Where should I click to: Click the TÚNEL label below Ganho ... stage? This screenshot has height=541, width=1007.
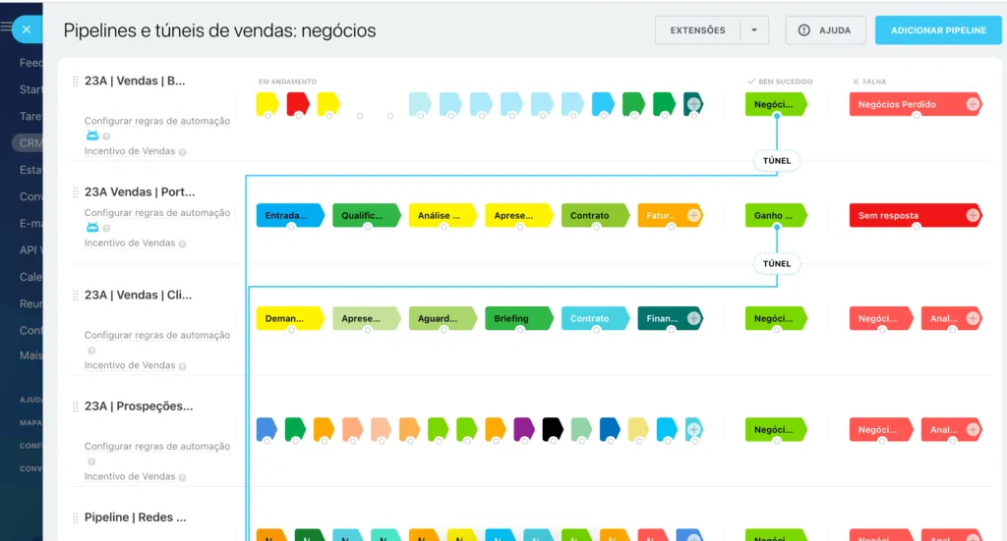pos(777,263)
